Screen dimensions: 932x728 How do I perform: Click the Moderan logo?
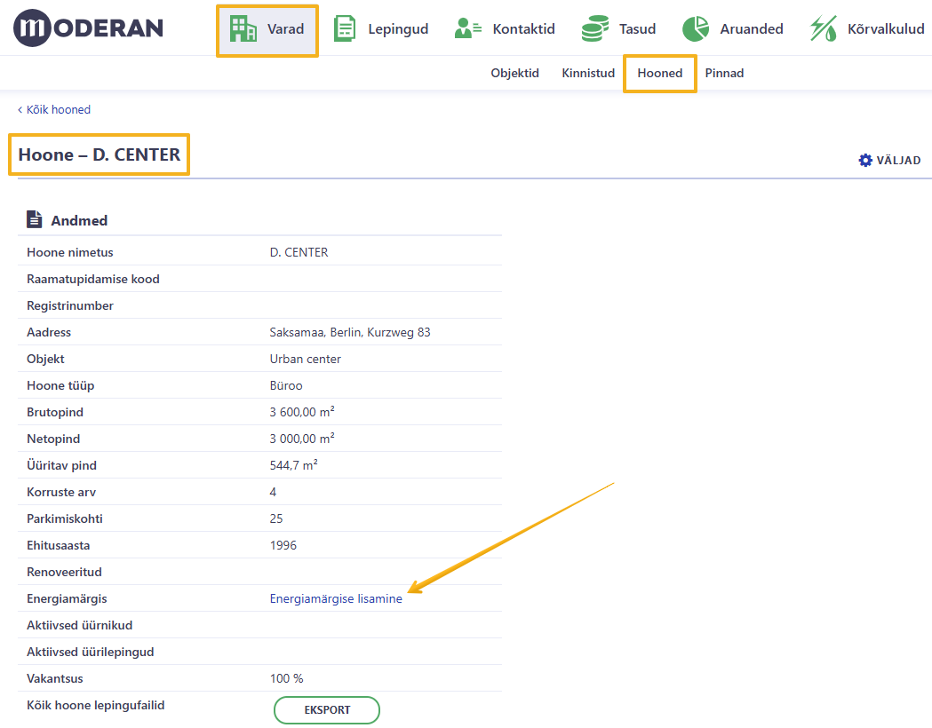[88, 28]
